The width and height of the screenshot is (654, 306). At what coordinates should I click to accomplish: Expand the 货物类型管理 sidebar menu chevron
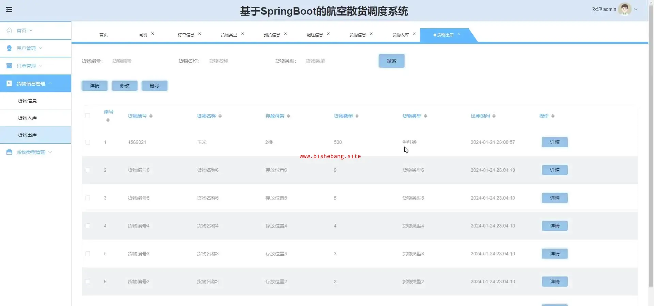pyautogui.click(x=50, y=152)
